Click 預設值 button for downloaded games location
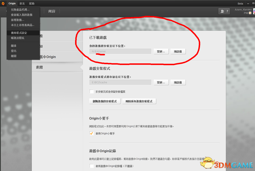This screenshot has height=171, width=255. pos(178,51)
